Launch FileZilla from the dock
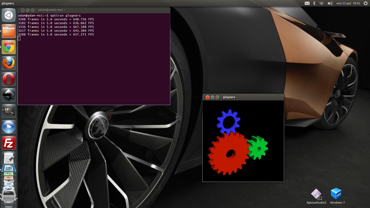Screen dimensions: 370x208 point(9,143)
